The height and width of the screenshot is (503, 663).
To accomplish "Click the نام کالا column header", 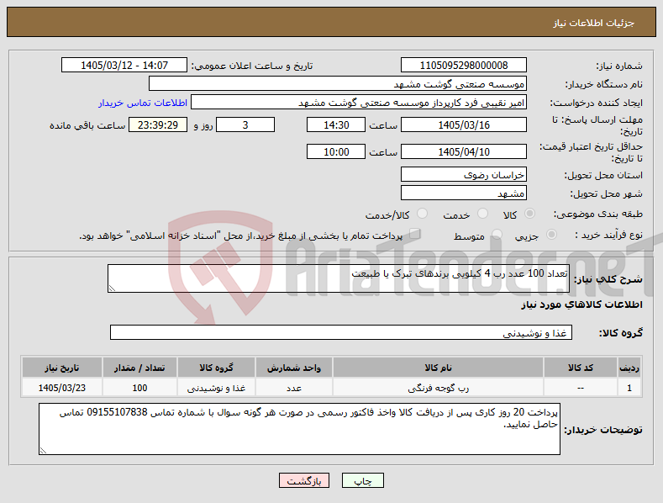I will (438, 368).
